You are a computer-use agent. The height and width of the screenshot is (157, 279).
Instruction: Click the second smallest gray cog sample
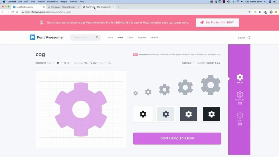pos(148,92)
